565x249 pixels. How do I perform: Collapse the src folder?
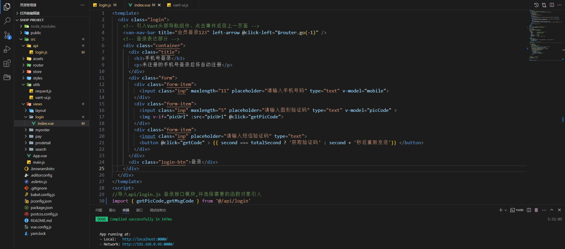(52, 39)
